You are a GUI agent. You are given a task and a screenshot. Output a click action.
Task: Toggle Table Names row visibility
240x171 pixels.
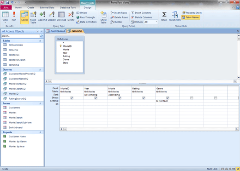[x=191, y=17]
